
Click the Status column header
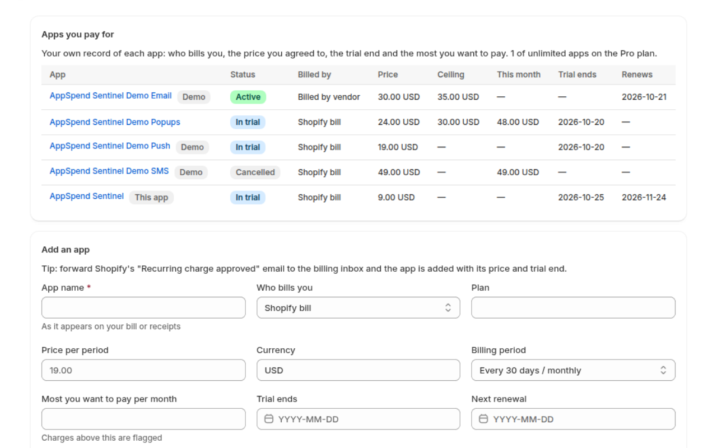click(243, 74)
